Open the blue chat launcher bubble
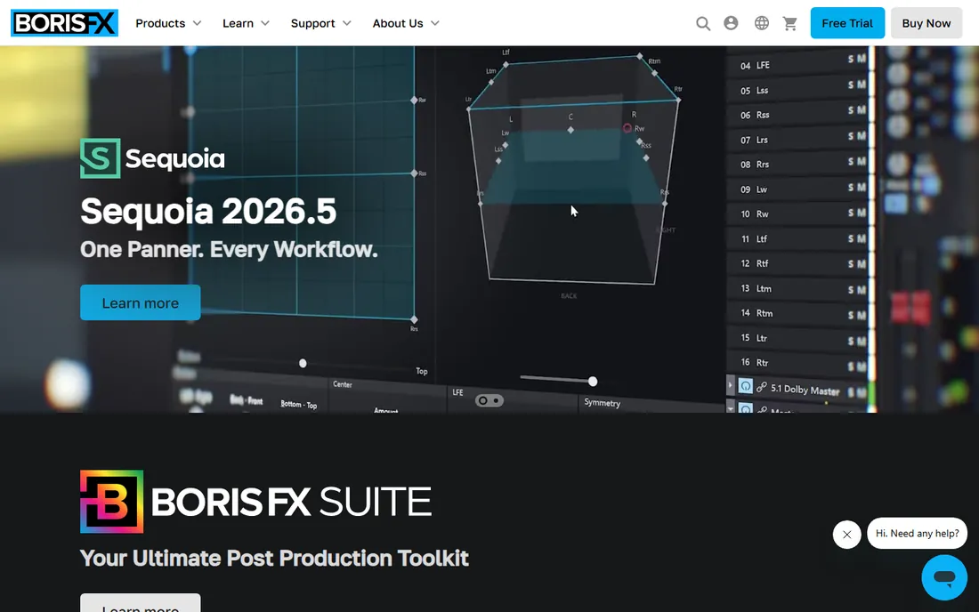The image size is (979, 612). 944,577
